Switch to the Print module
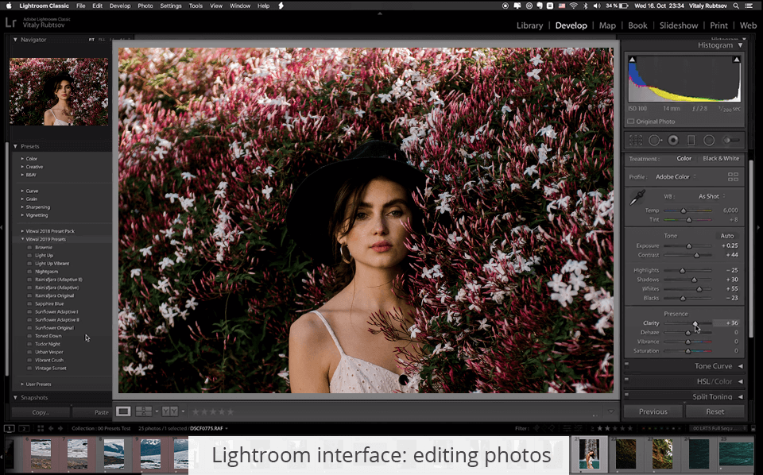Viewport: 763px width, 475px height. (x=718, y=25)
